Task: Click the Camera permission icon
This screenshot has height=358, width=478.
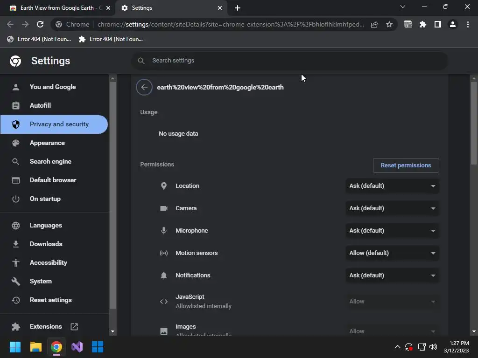Action: [164, 208]
